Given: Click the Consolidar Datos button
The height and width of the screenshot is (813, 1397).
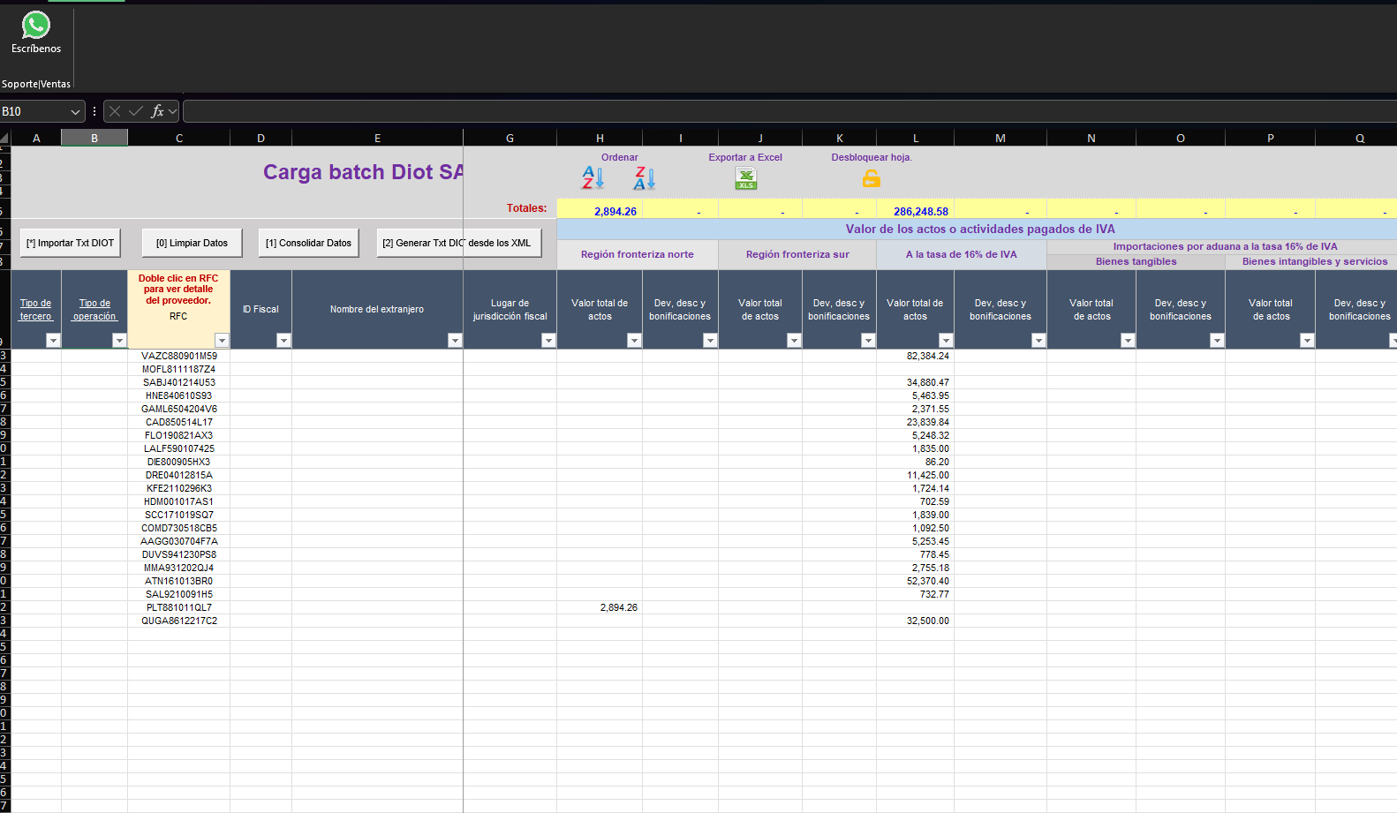Looking at the screenshot, I should click(x=308, y=243).
